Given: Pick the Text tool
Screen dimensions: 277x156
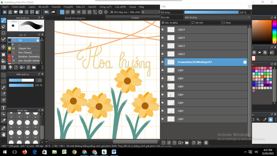Looking at the screenshot, I should pos(4,108).
